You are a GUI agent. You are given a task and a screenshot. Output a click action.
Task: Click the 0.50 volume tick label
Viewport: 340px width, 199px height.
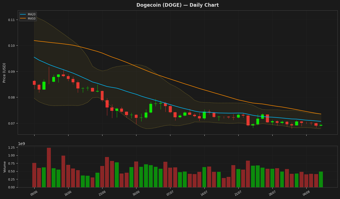pos(12,171)
